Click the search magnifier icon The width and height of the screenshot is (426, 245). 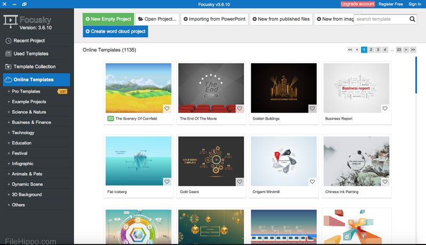pos(412,19)
